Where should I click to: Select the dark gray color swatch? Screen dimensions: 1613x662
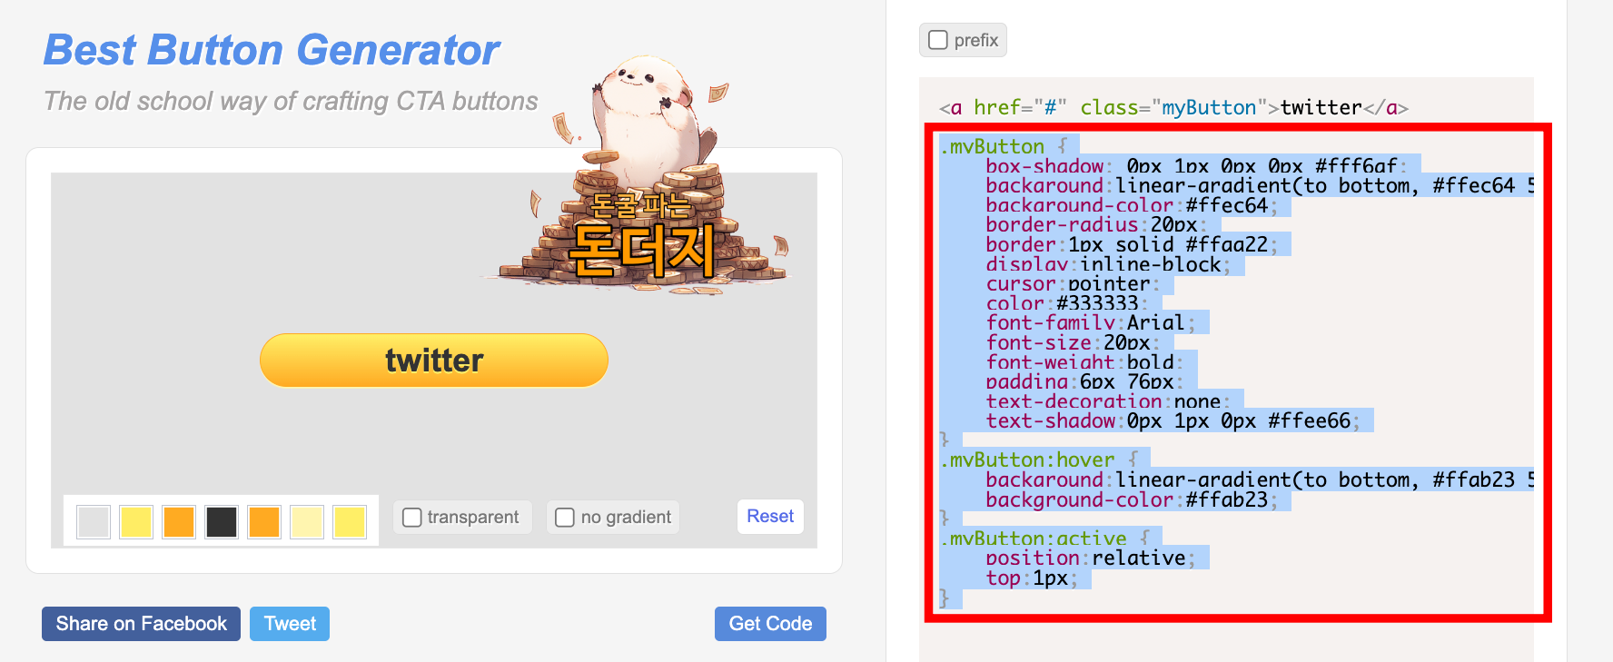click(222, 522)
